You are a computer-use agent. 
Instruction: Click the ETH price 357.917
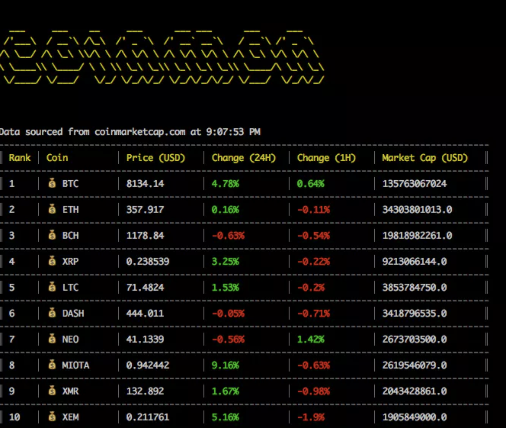(145, 210)
